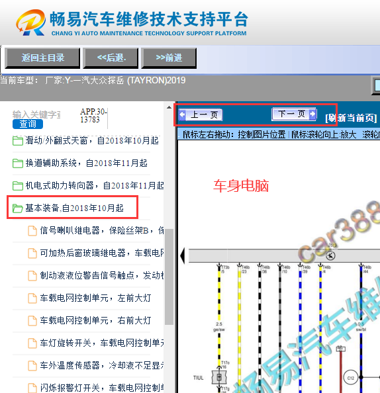Image resolution: width=380 pixels, height=393 pixels.
Task: Click the tree panel vertical scrollbar thumb
Action: (x=169, y=277)
